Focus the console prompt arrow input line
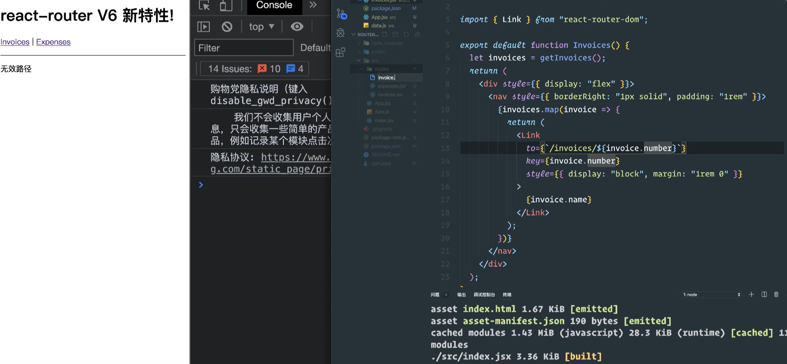 tap(265, 185)
